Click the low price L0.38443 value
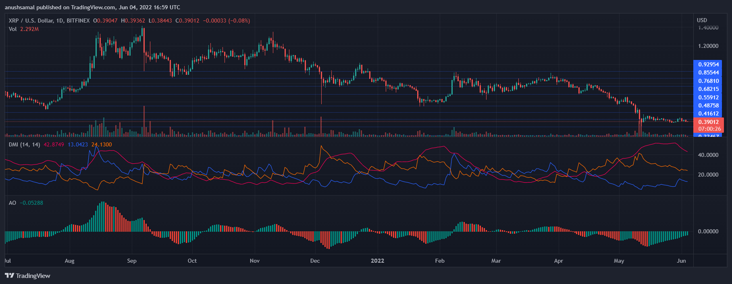Viewport: 732px width, 284px height. coord(160,21)
